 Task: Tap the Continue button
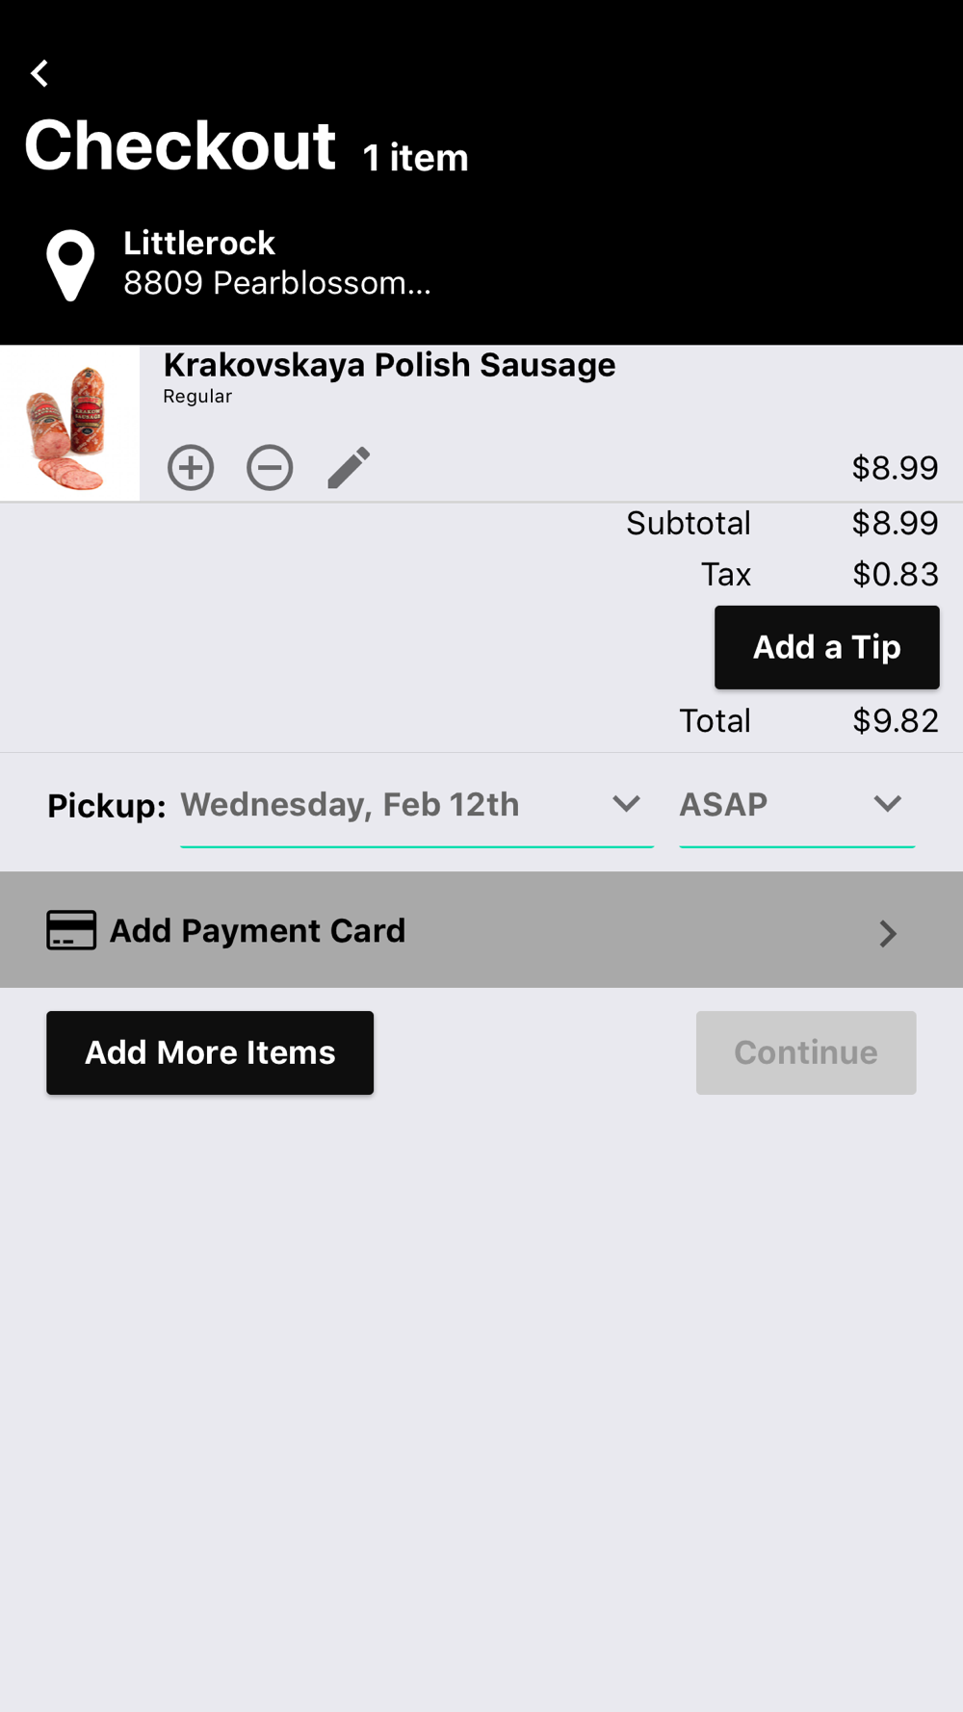click(x=806, y=1052)
